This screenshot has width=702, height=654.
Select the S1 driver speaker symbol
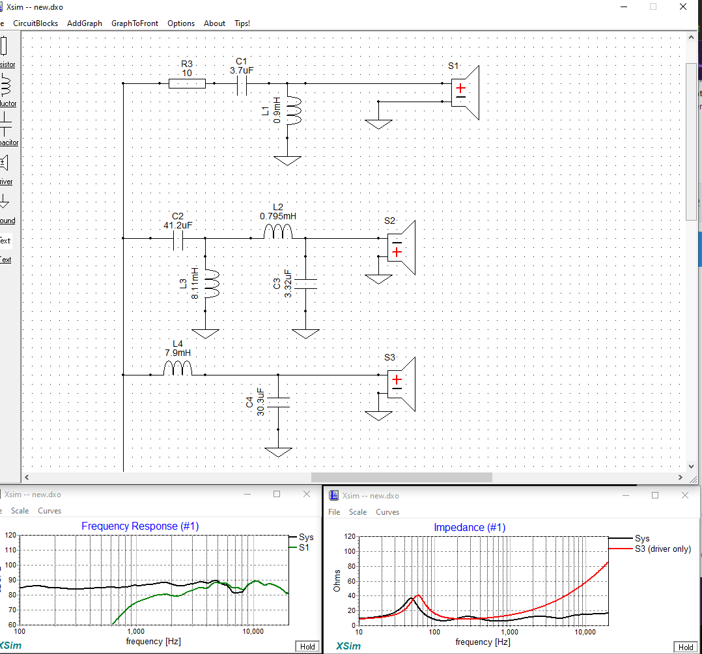click(465, 92)
